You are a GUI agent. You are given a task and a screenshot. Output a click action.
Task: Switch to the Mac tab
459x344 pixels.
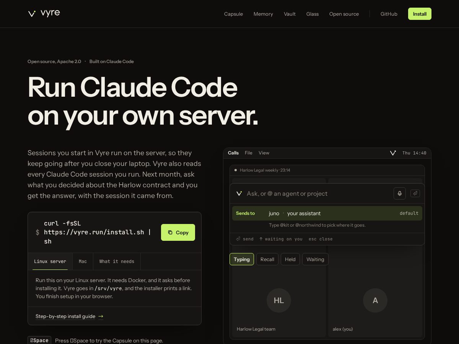[x=83, y=261]
